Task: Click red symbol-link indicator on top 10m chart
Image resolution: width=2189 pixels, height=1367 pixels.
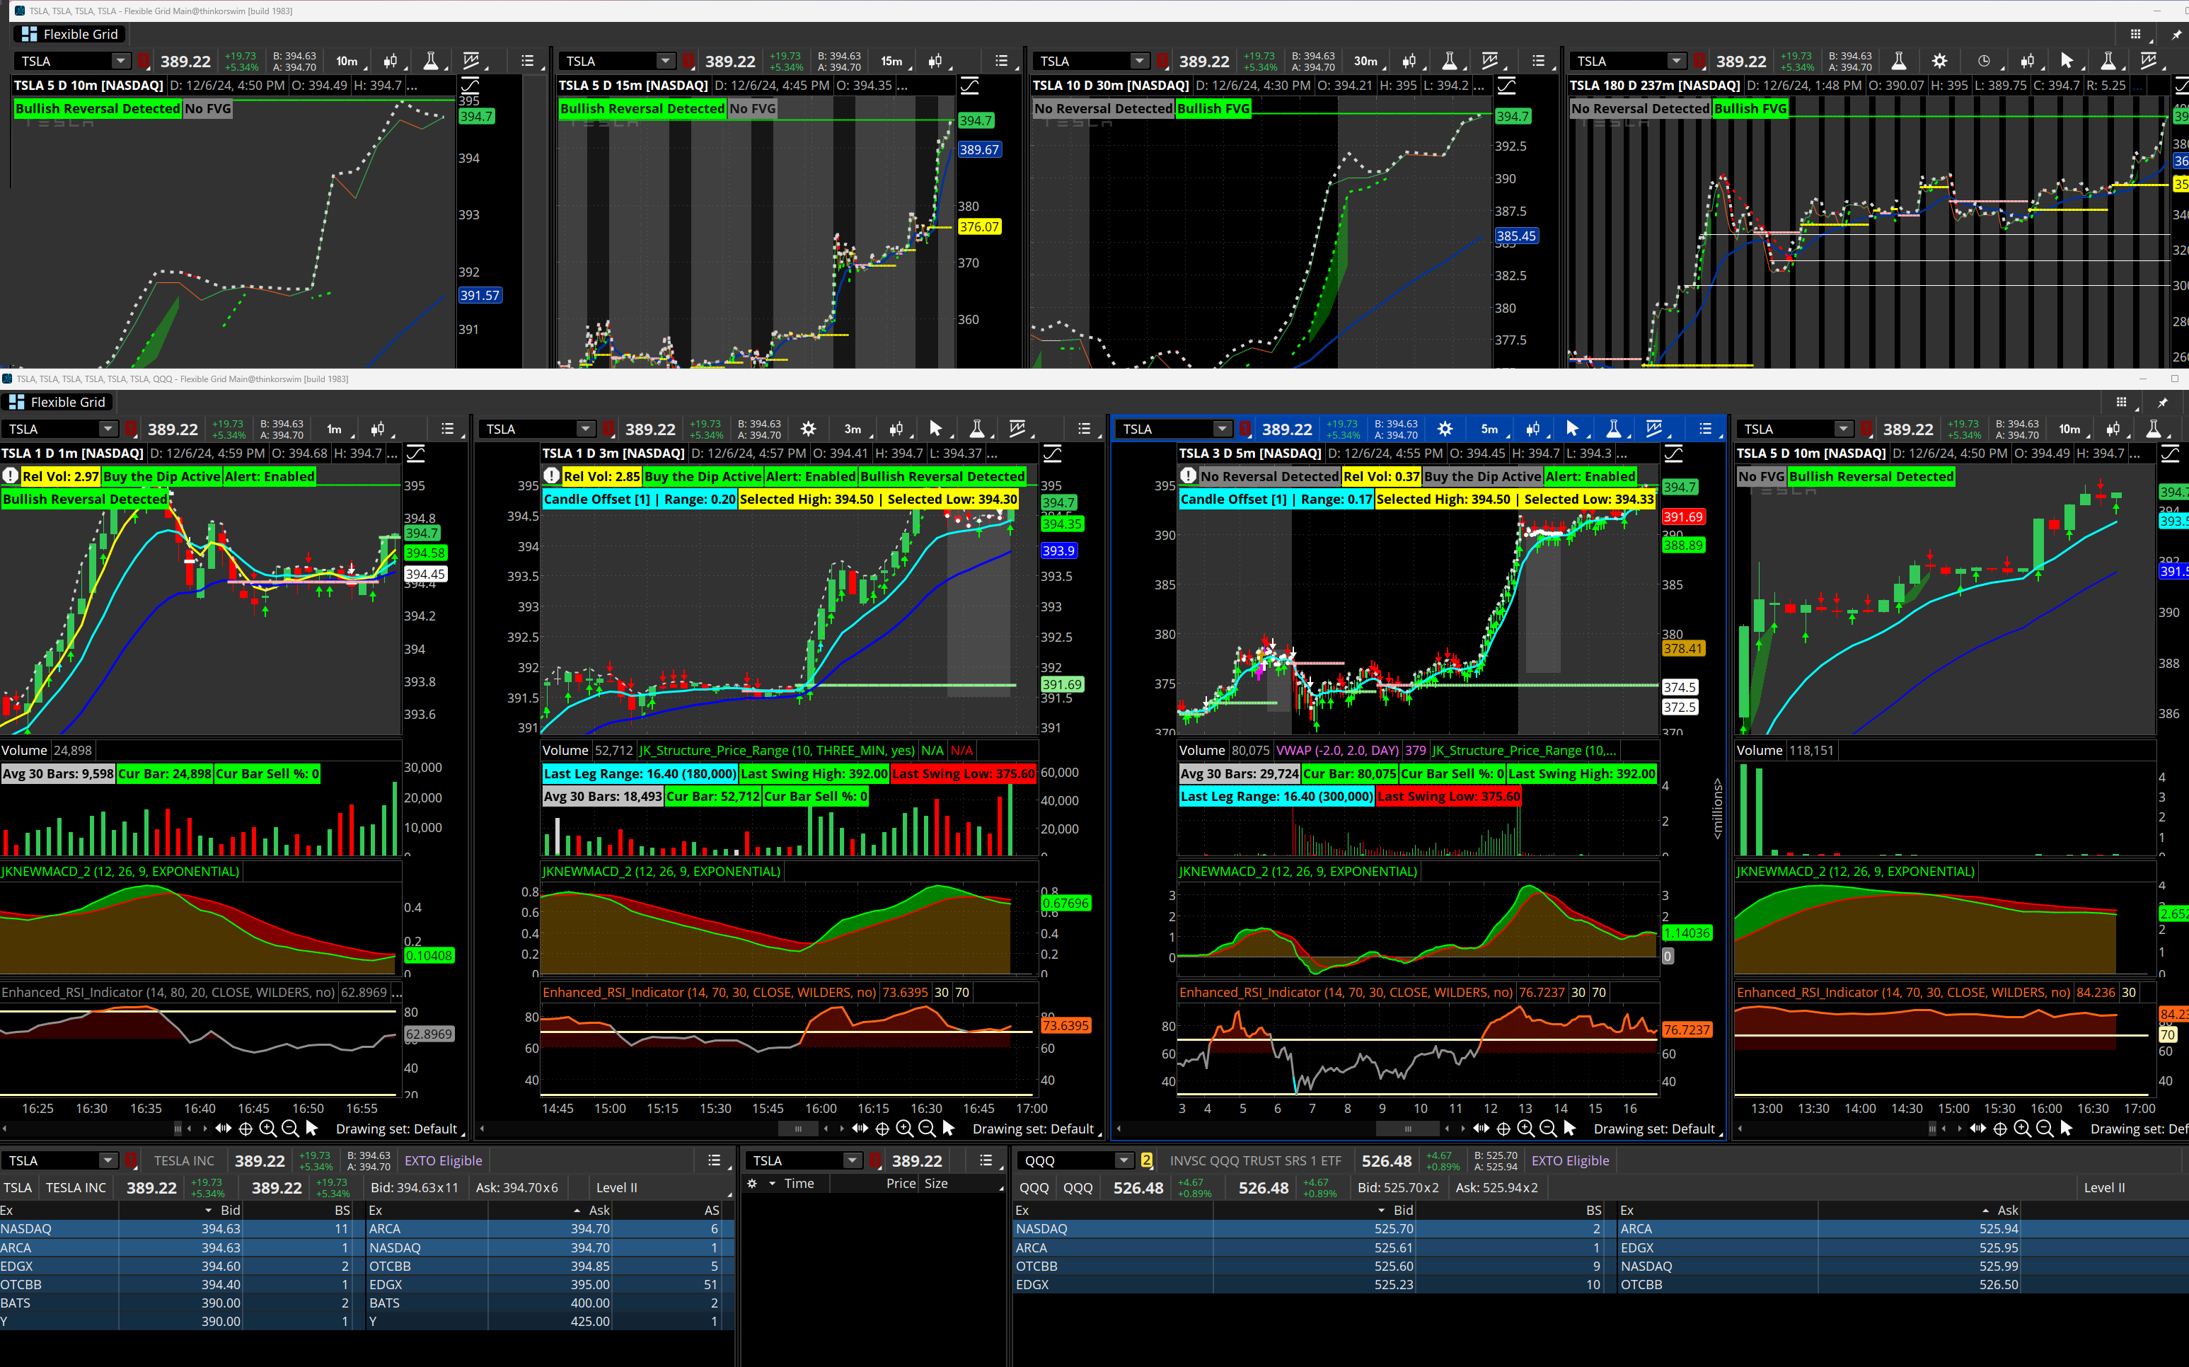Action: [x=144, y=62]
